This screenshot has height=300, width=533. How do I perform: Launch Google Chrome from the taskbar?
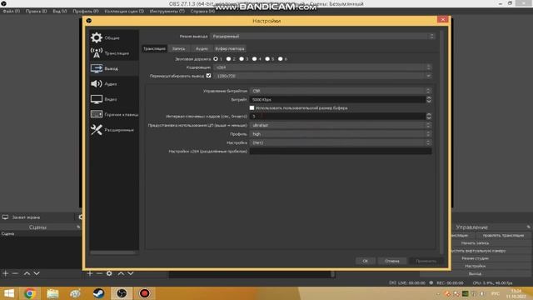(30, 293)
